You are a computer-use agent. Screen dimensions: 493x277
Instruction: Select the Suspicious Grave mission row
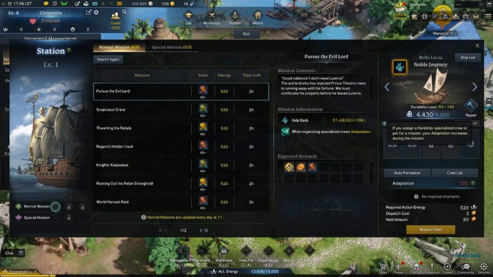tap(181, 109)
